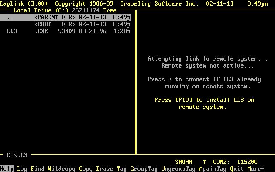Select the AgainTag command
Screen dimensions: 275x172
point(213,169)
